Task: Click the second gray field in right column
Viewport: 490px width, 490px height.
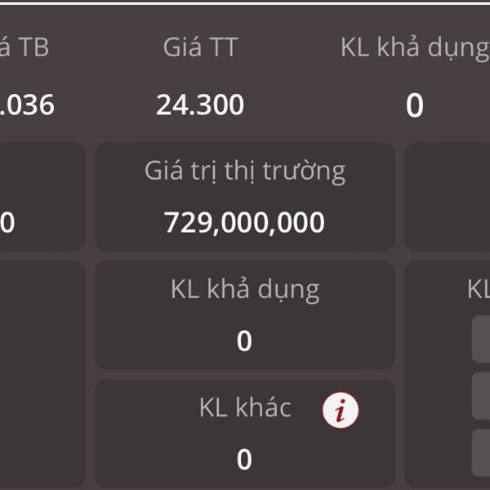Action: click(481, 396)
